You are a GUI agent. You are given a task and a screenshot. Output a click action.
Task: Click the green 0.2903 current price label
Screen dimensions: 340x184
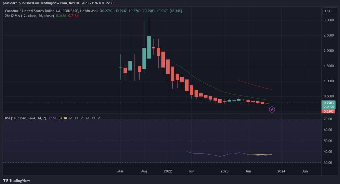(328, 103)
